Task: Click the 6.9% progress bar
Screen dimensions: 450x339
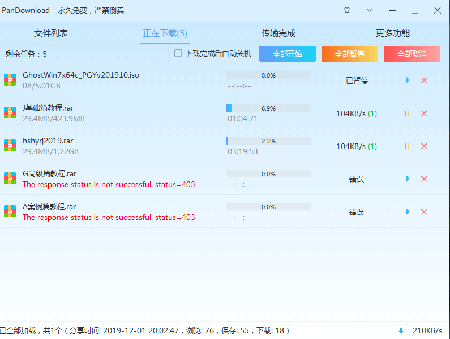Action: pyautogui.click(x=269, y=108)
